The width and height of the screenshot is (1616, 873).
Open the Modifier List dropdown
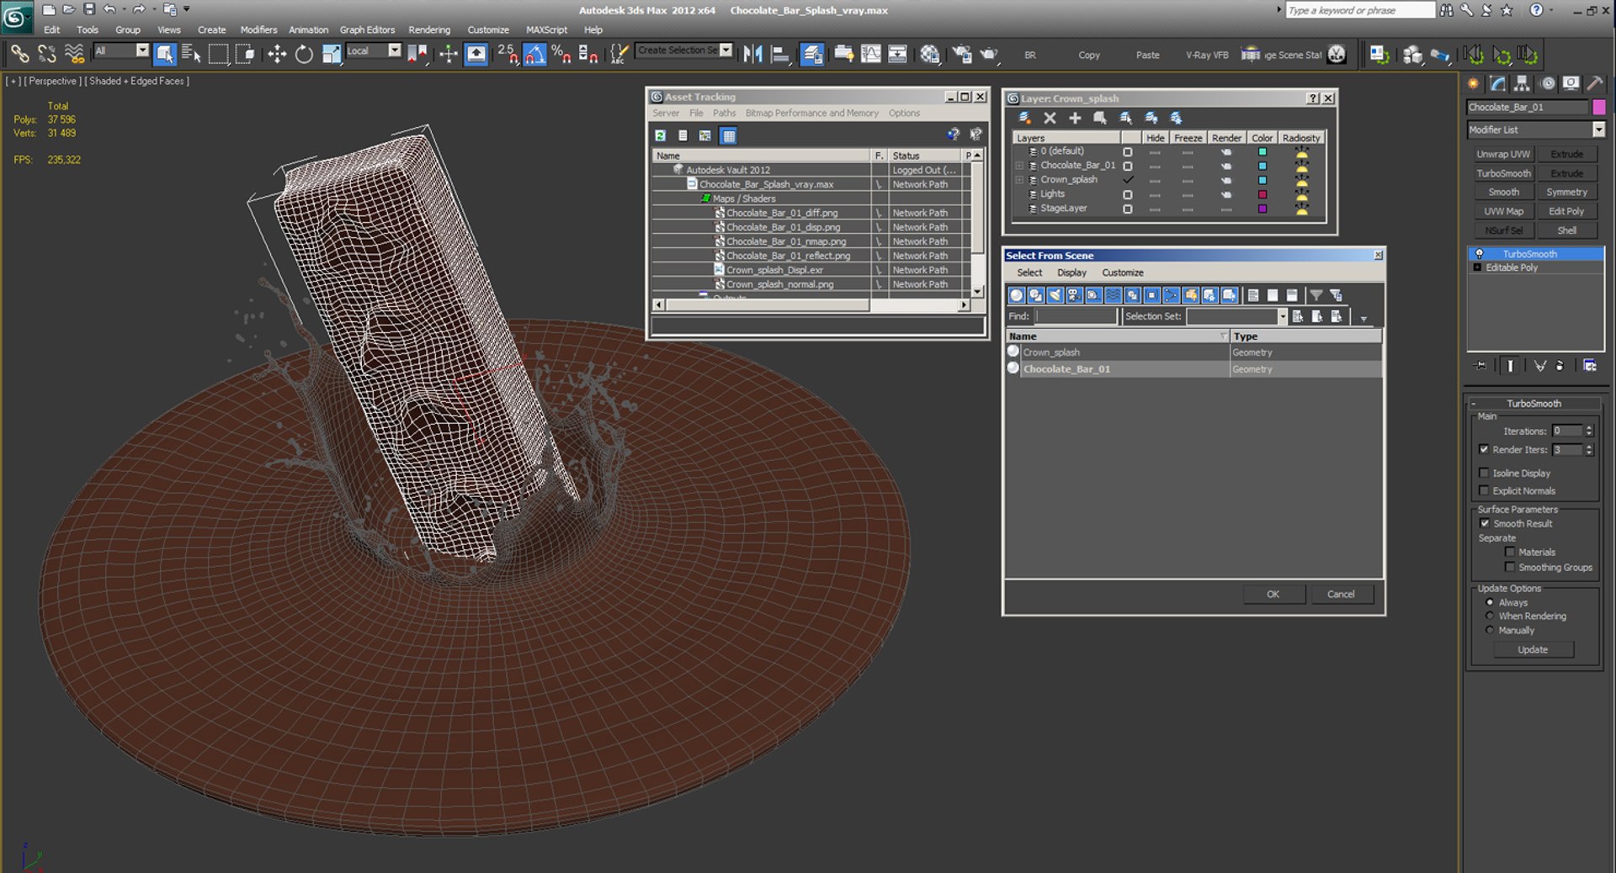1598,130
